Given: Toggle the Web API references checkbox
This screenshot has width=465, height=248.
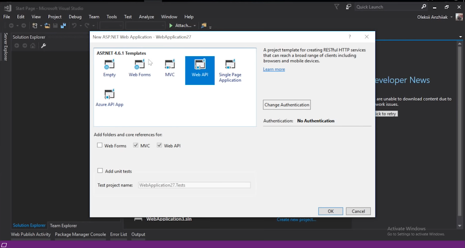Looking at the screenshot, I should coord(159,145).
